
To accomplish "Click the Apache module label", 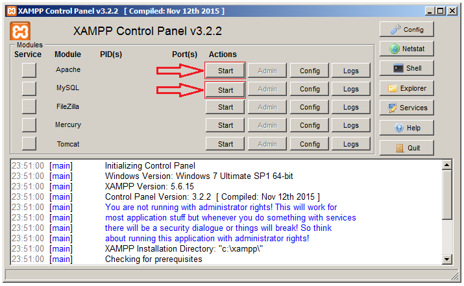I will tap(68, 69).
